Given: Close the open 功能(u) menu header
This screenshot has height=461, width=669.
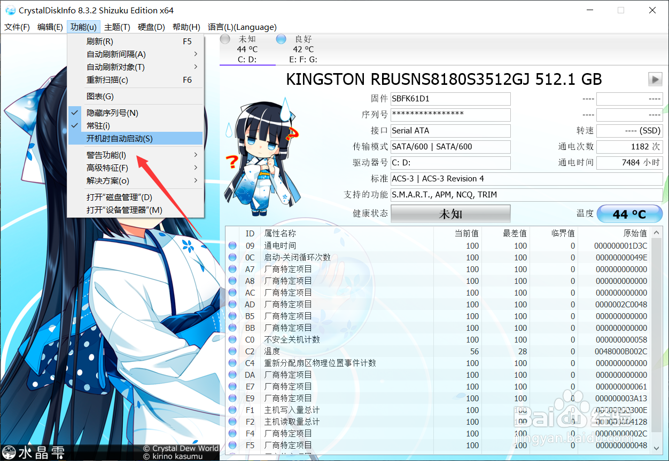Looking at the screenshot, I should [83, 27].
